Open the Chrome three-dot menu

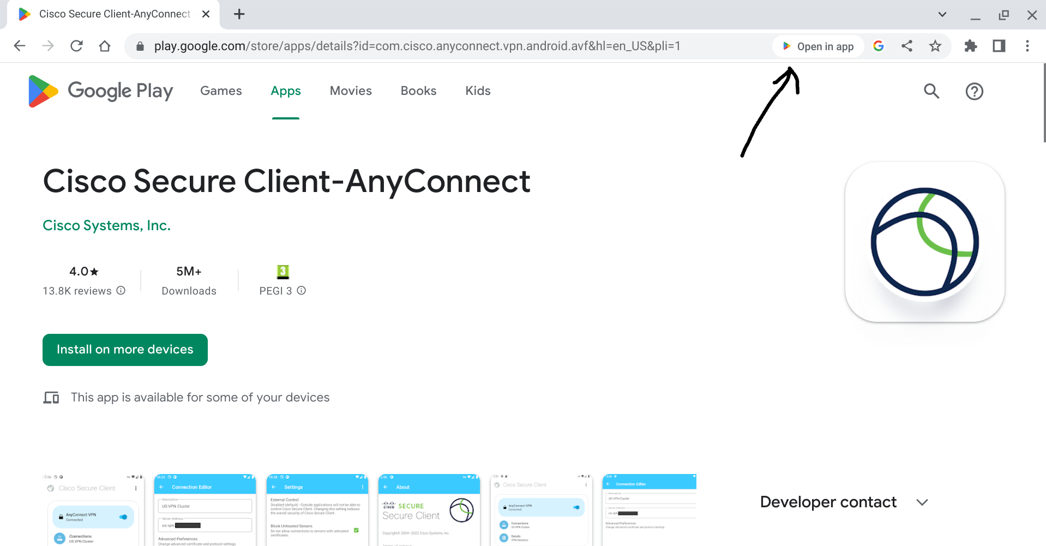(1027, 46)
